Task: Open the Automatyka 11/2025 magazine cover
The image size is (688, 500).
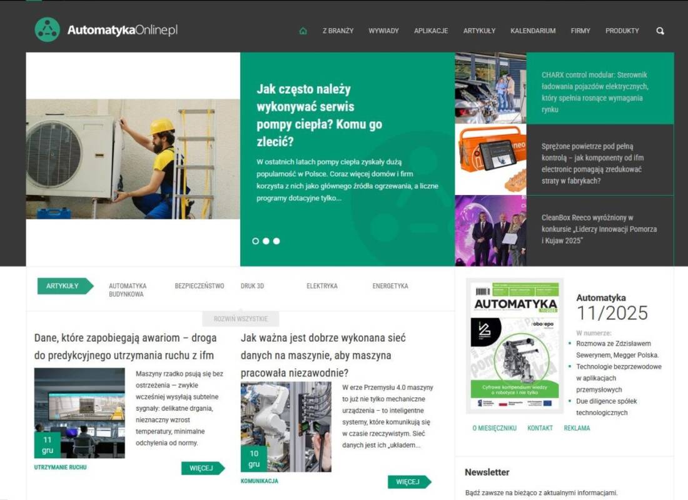Action: coord(515,346)
